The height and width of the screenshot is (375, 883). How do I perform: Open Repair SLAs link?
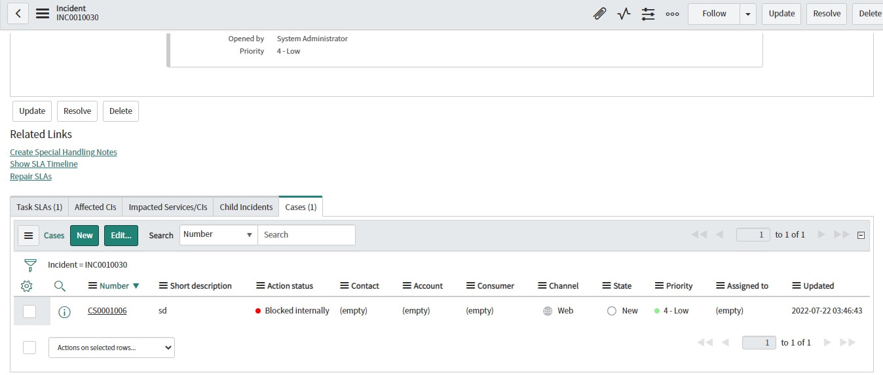[31, 177]
